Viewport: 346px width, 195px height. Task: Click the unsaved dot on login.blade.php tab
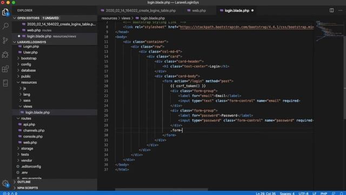(x=252, y=10)
